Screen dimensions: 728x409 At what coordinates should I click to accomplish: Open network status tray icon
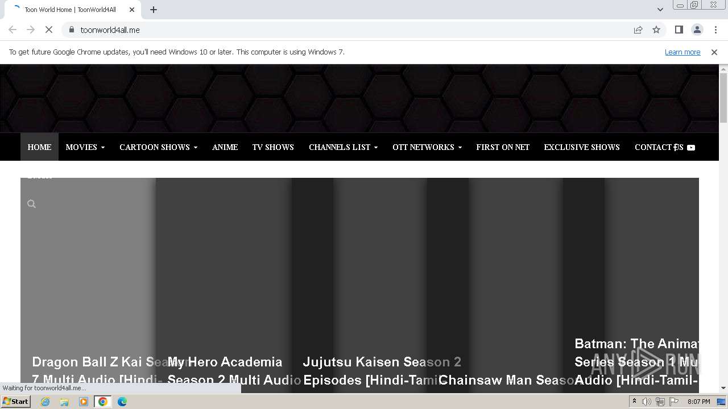[660, 402]
